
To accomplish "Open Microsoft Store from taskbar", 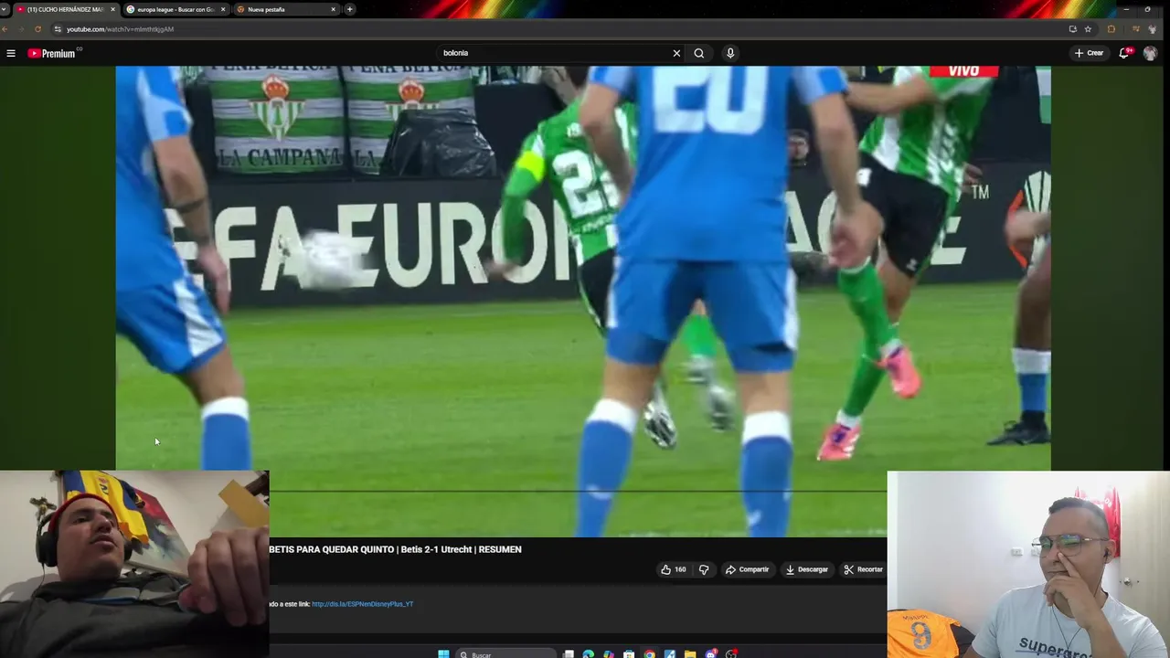I will [x=629, y=654].
